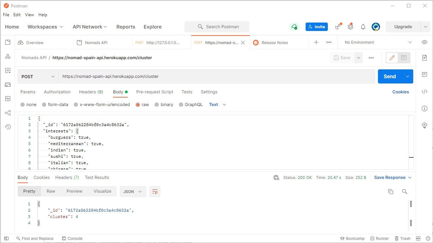Open the user avatar menu
433x243 pixels.
(376, 27)
